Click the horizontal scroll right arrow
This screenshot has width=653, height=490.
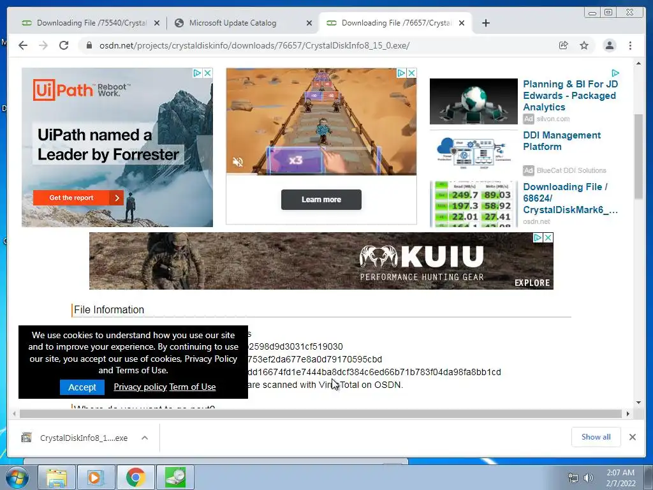(628, 413)
